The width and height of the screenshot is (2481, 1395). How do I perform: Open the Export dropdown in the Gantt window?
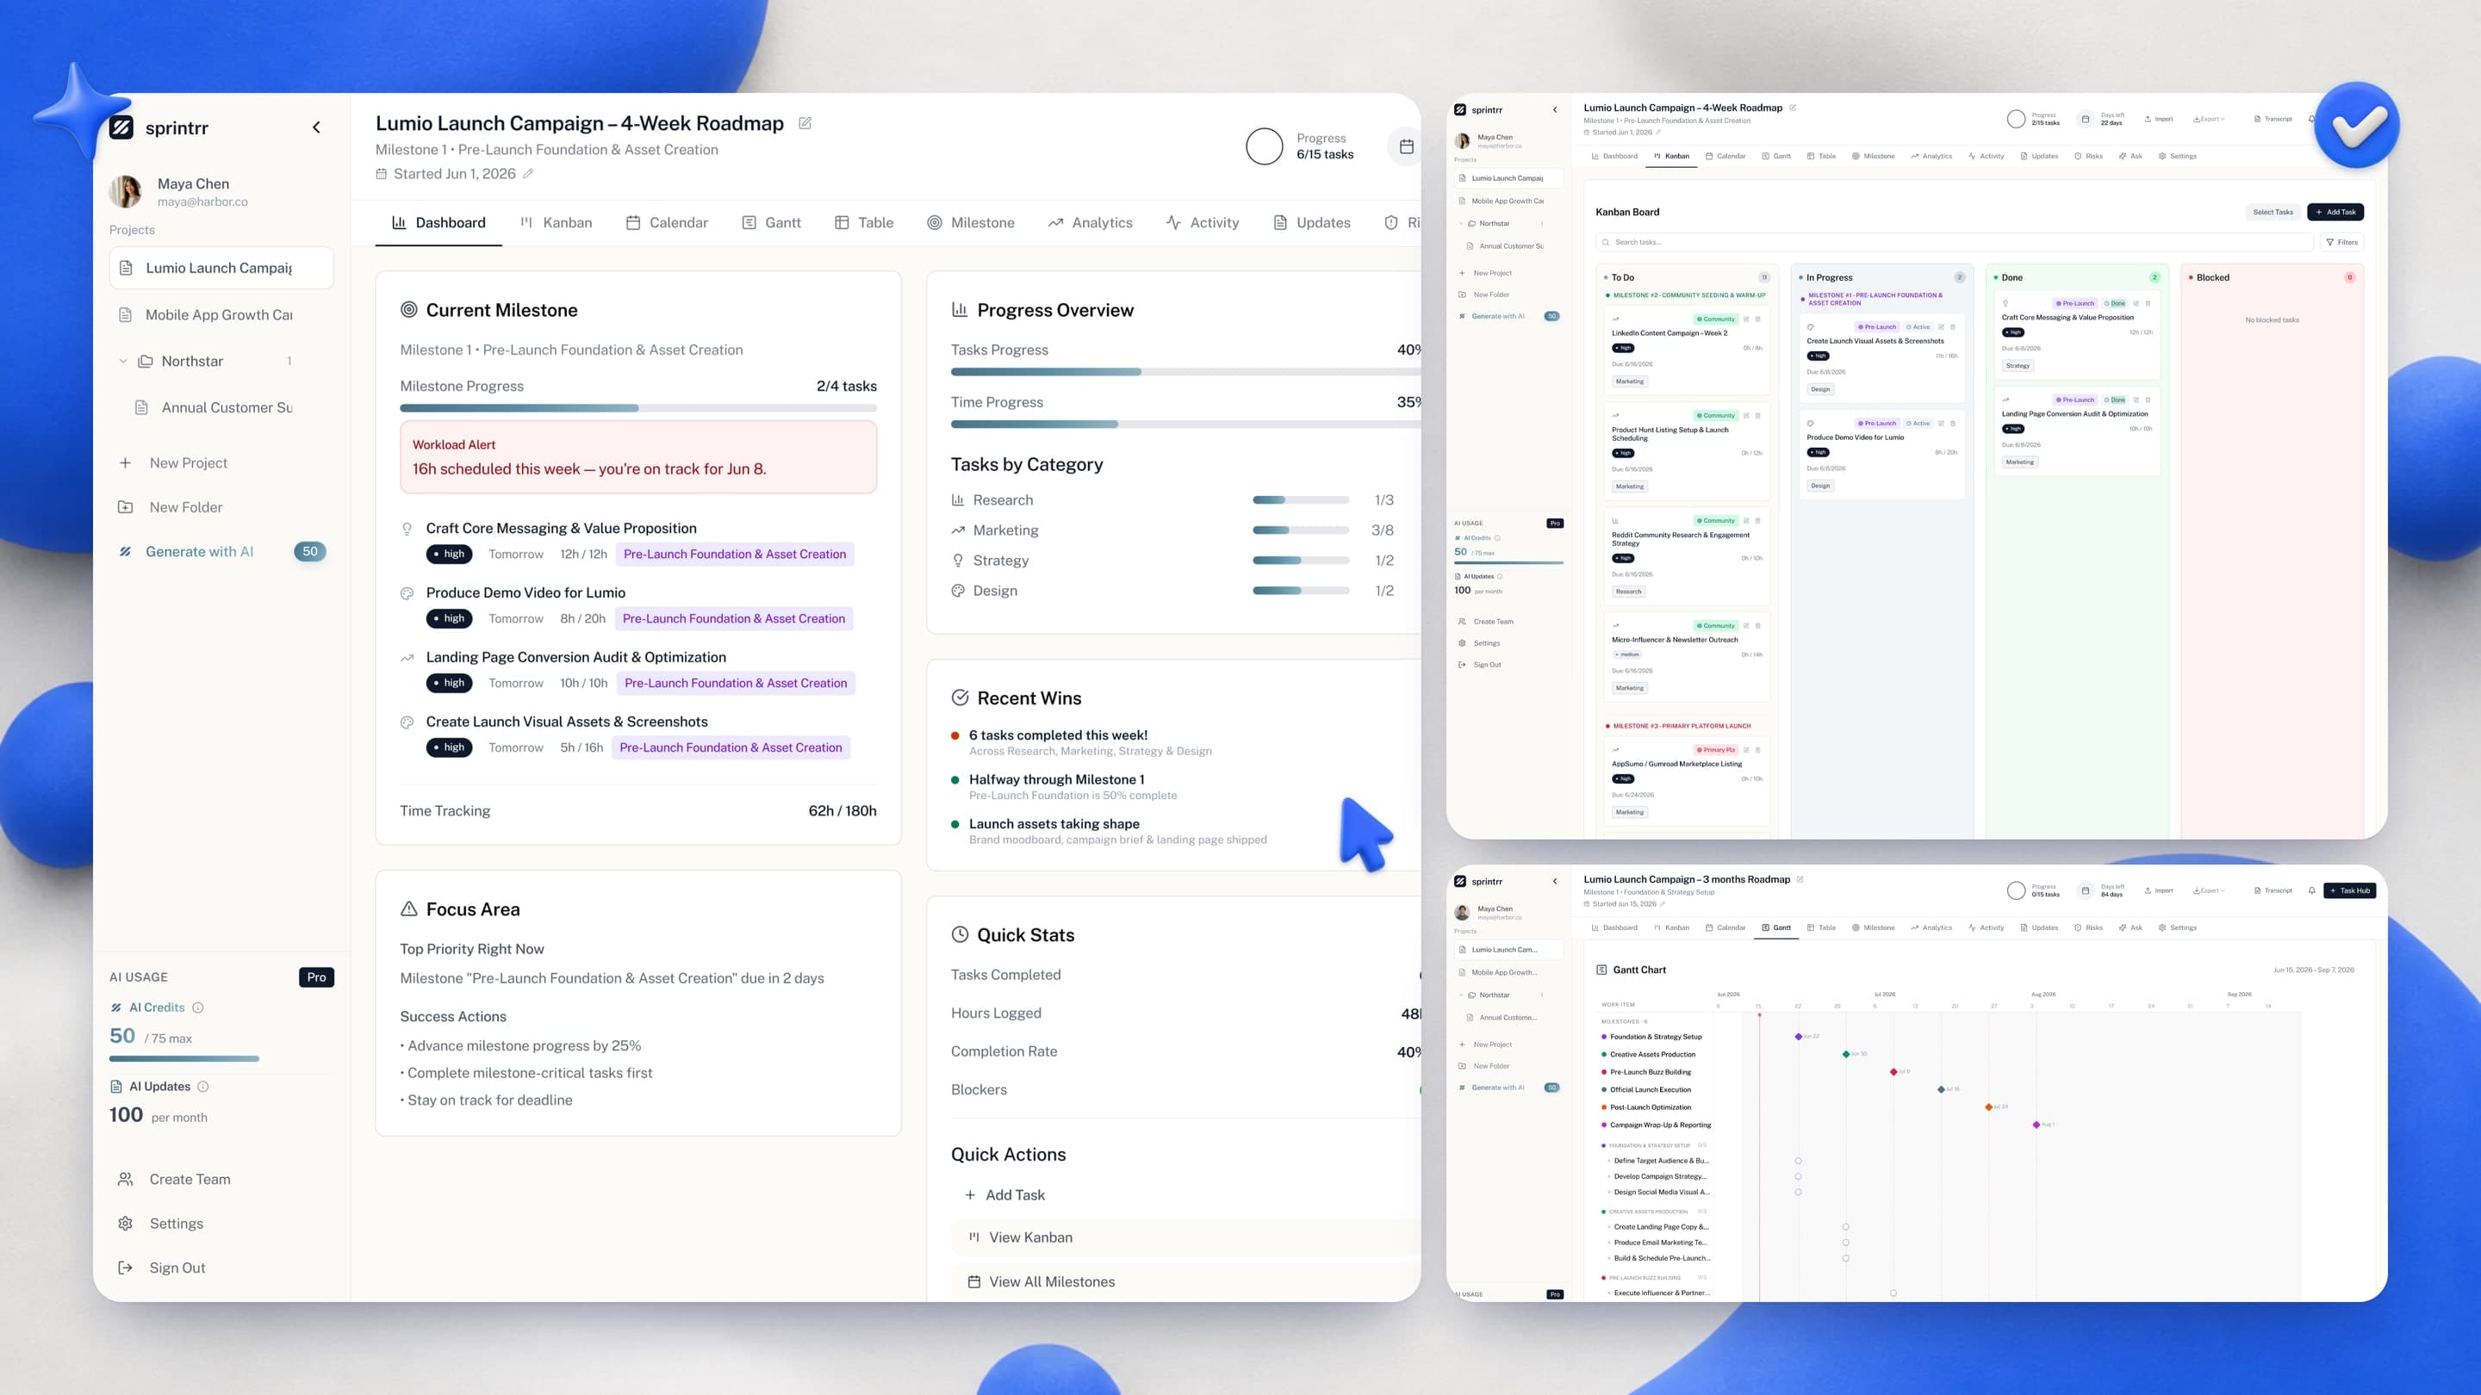click(x=2210, y=890)
